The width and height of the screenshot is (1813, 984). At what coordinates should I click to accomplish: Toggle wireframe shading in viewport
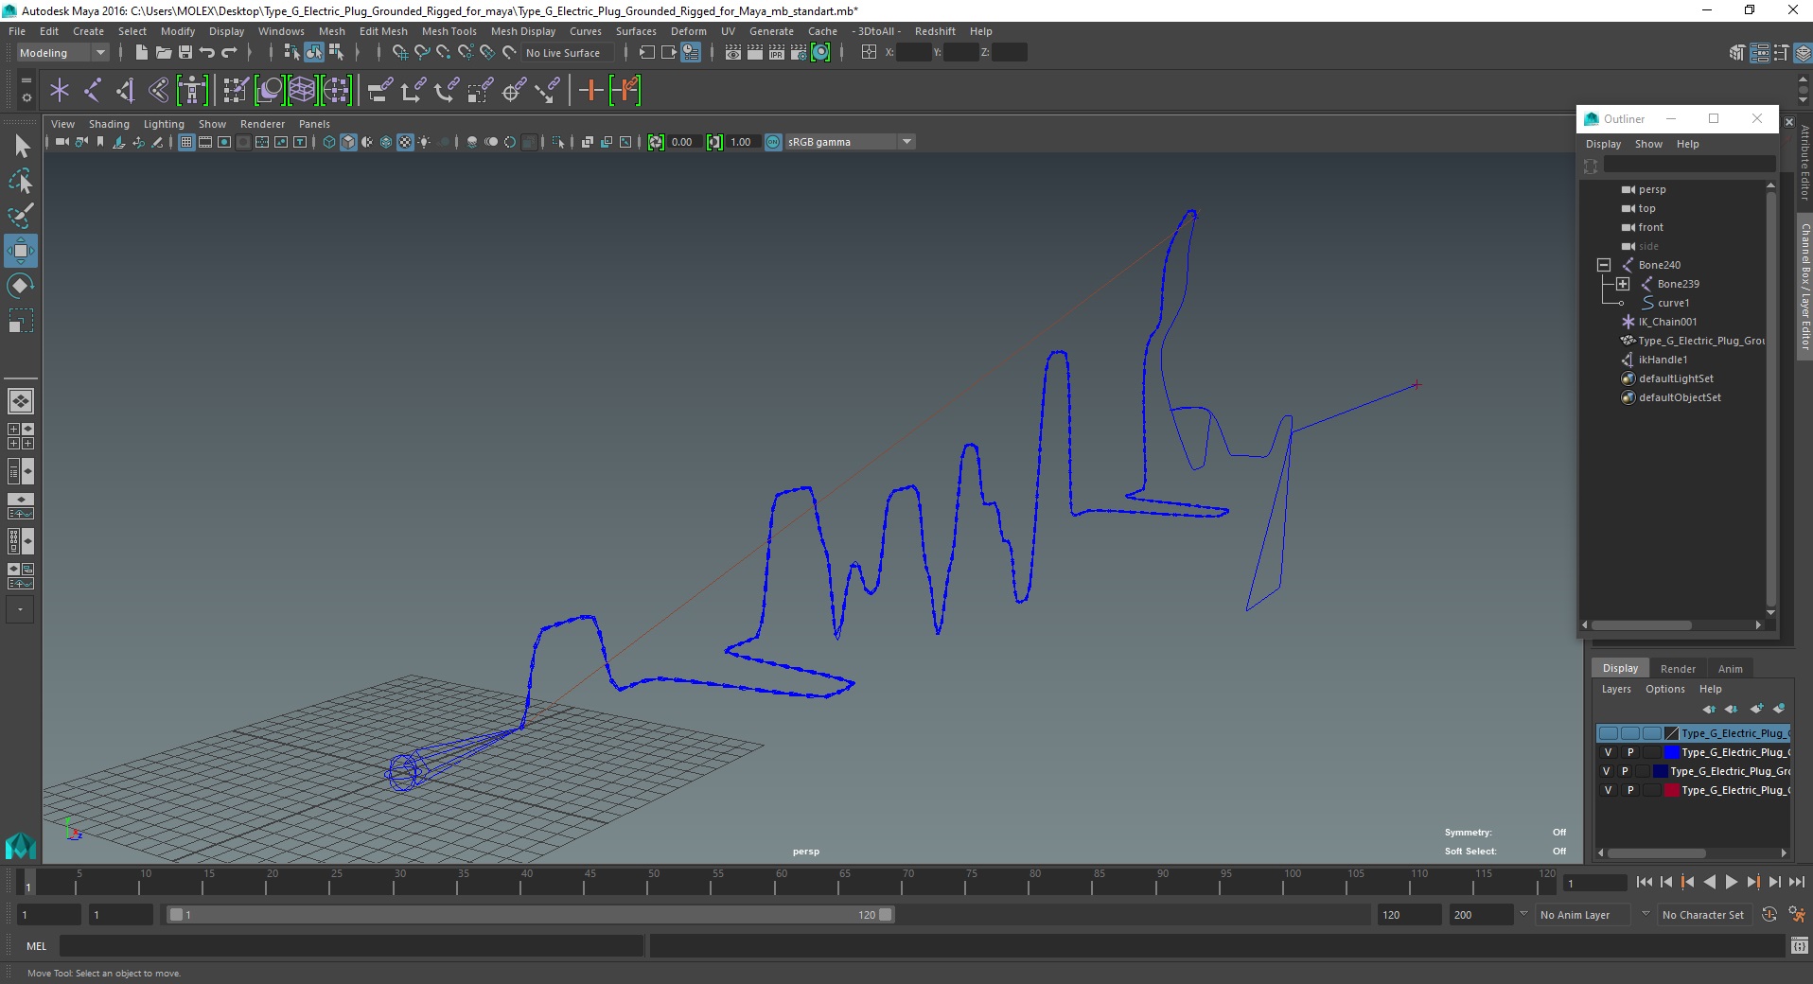coord(329,142)
